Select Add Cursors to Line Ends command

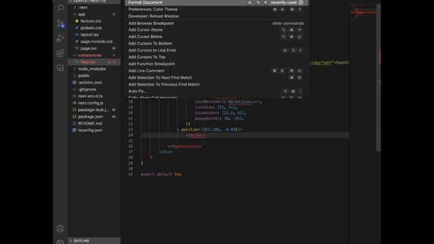click(216, 50)
